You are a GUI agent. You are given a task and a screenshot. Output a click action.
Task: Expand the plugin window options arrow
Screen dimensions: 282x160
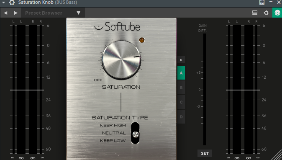pyautogui.click(x=3, y=3)
